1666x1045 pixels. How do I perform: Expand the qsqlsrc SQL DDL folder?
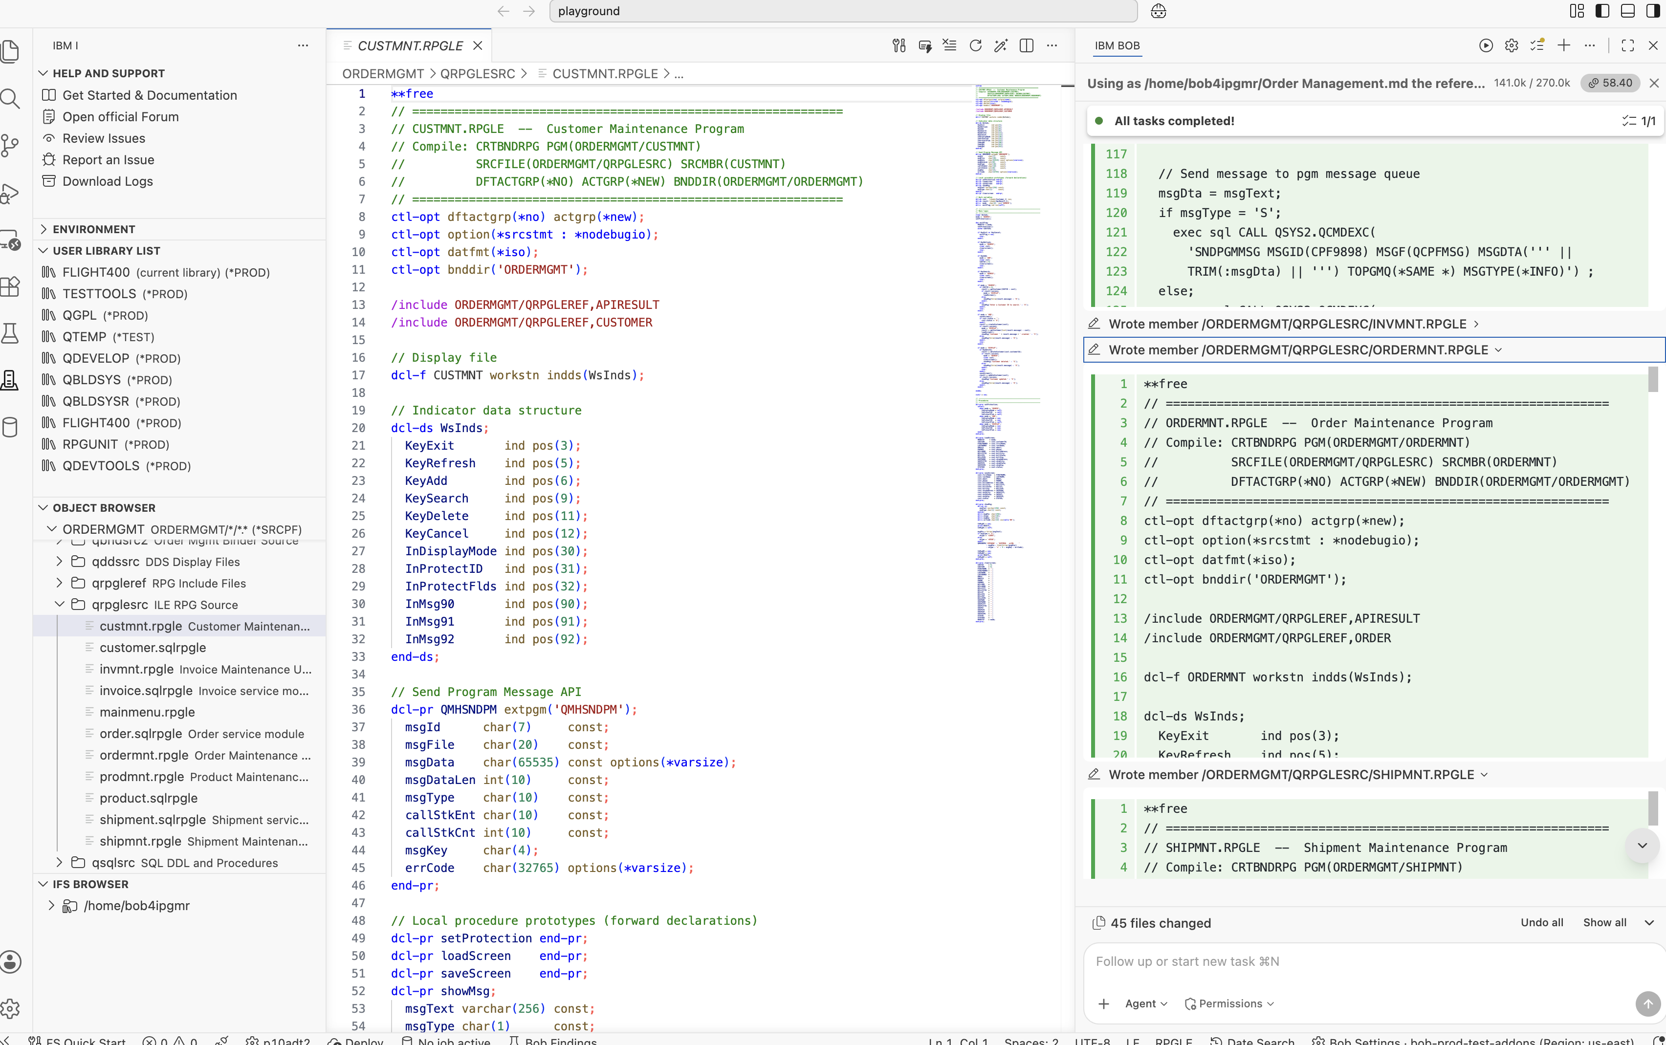click(60, 863)
